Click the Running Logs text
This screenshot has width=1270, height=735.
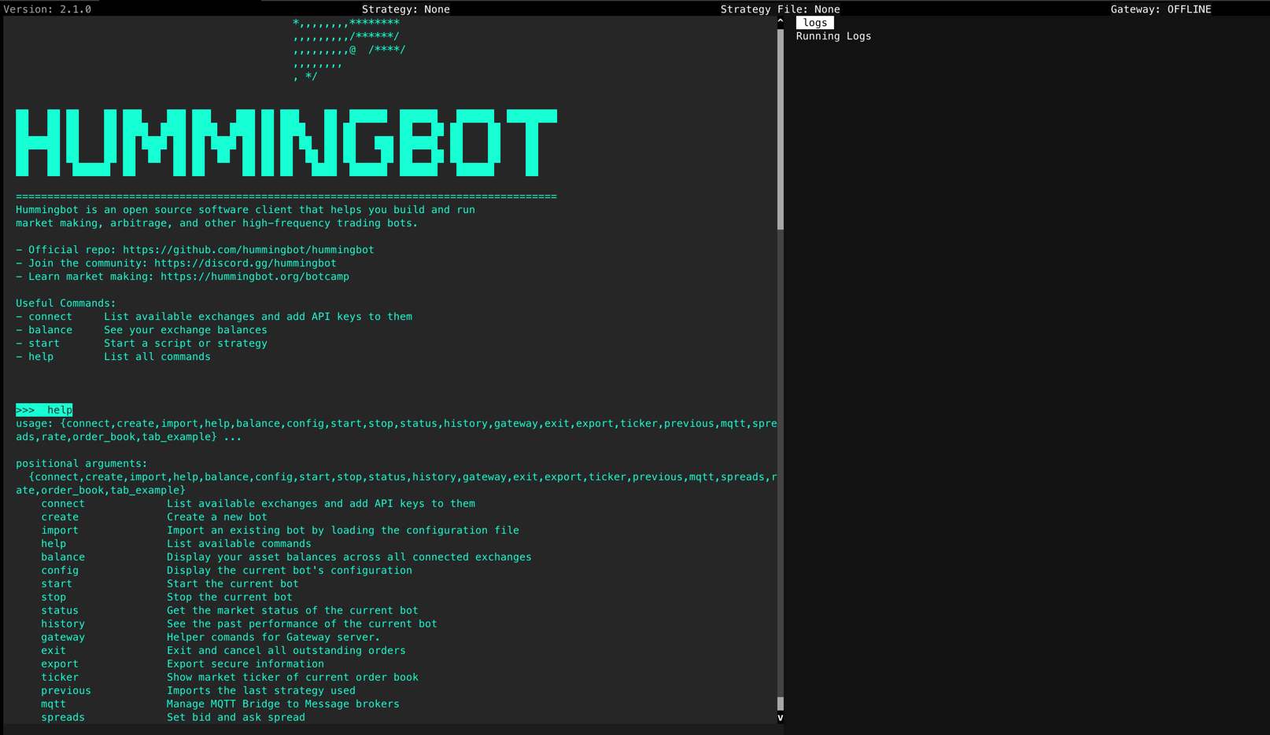(833, 36)
